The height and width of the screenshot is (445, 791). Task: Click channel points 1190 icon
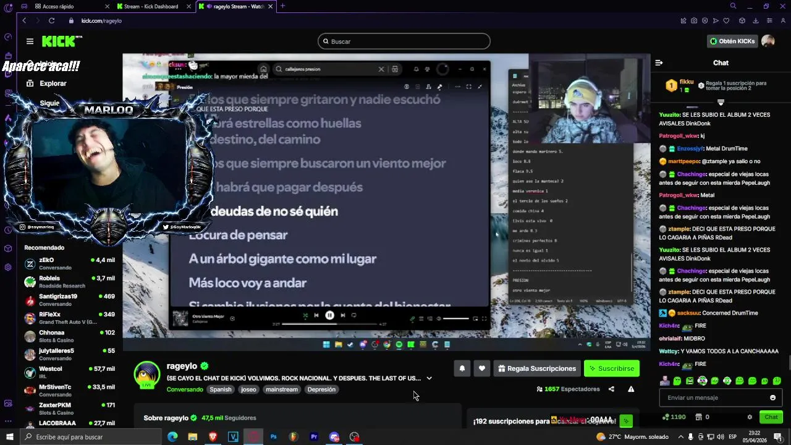(664, 417)
